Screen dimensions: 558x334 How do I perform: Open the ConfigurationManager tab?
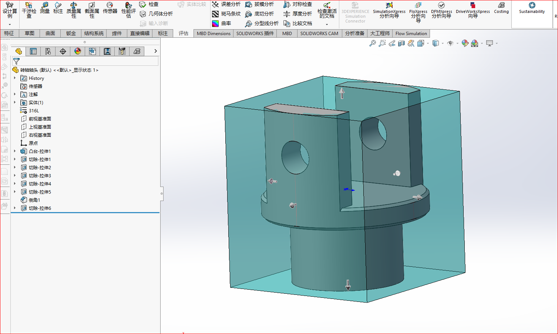point(48,51)
